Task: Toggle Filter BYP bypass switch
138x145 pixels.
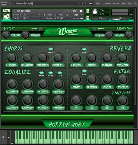Action: pos(84,71)
